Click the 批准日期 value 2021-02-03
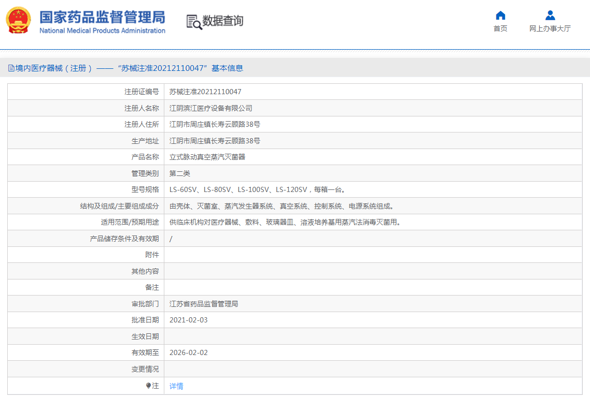Viewport: 590px width, 398px height. click(x=187, y=320)
